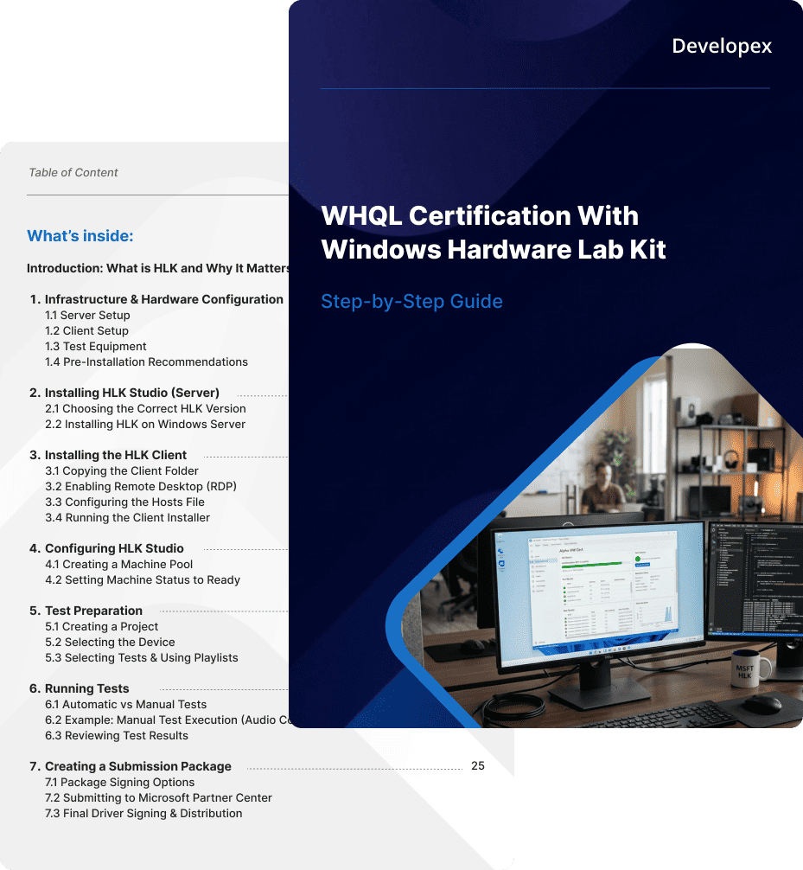Image resolution: width=803 pixels, height=870 pixels.
Task: Click '1.1 Server Setup' entry
Action: tap(87, 315)
